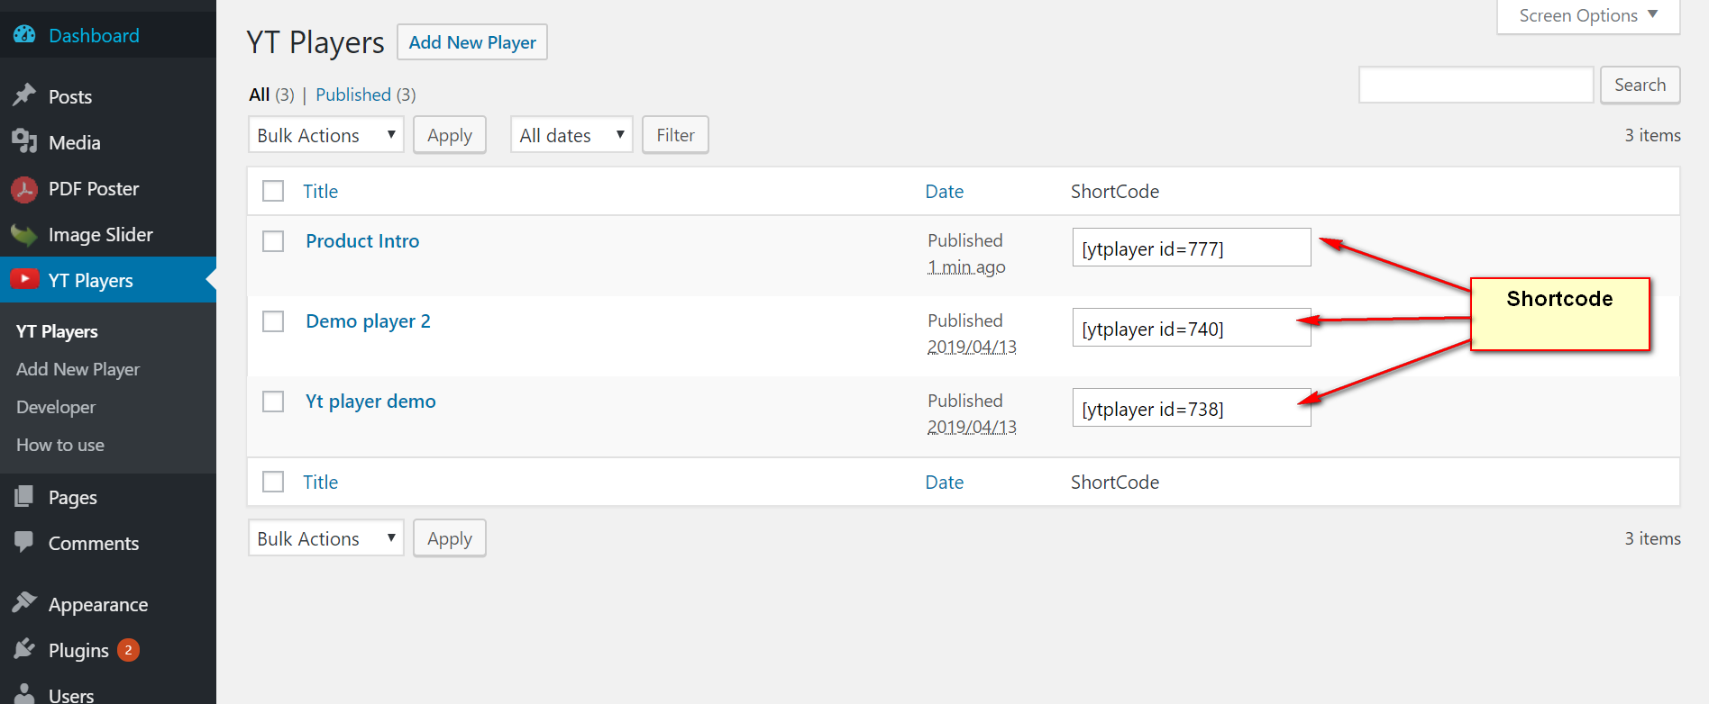This screenshot has height=704, width=1709.
Task: Open the All dates filter dropdown
Action: (x=571, y=135)
